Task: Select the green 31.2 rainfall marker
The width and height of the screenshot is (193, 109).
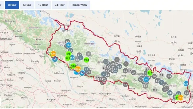Action: point(68,58)
